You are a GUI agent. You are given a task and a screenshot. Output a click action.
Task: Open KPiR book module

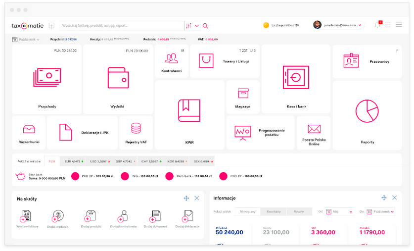point(189,114)
